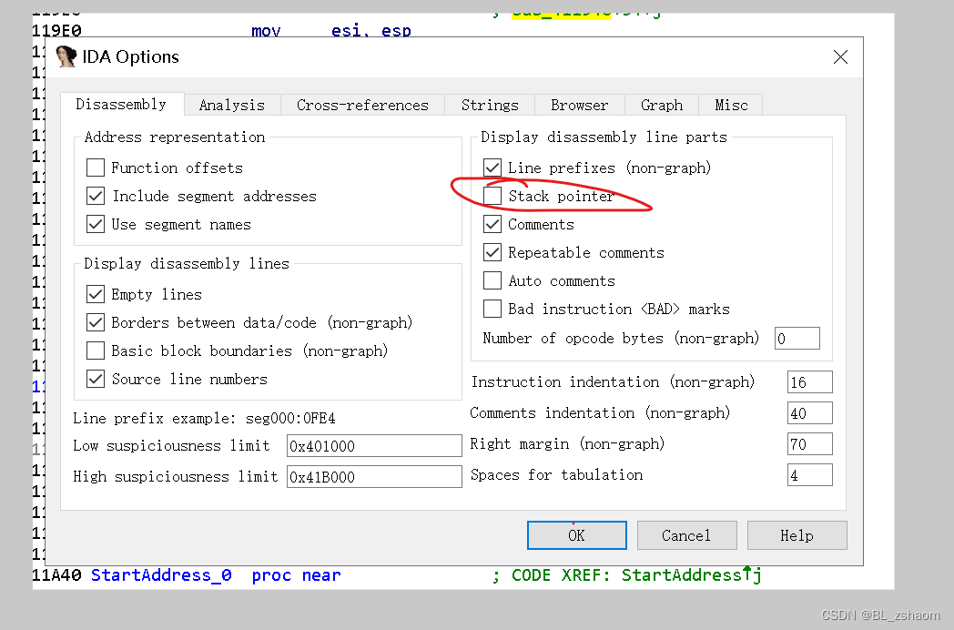Close the IDA Options dialog

coord(840,57)
